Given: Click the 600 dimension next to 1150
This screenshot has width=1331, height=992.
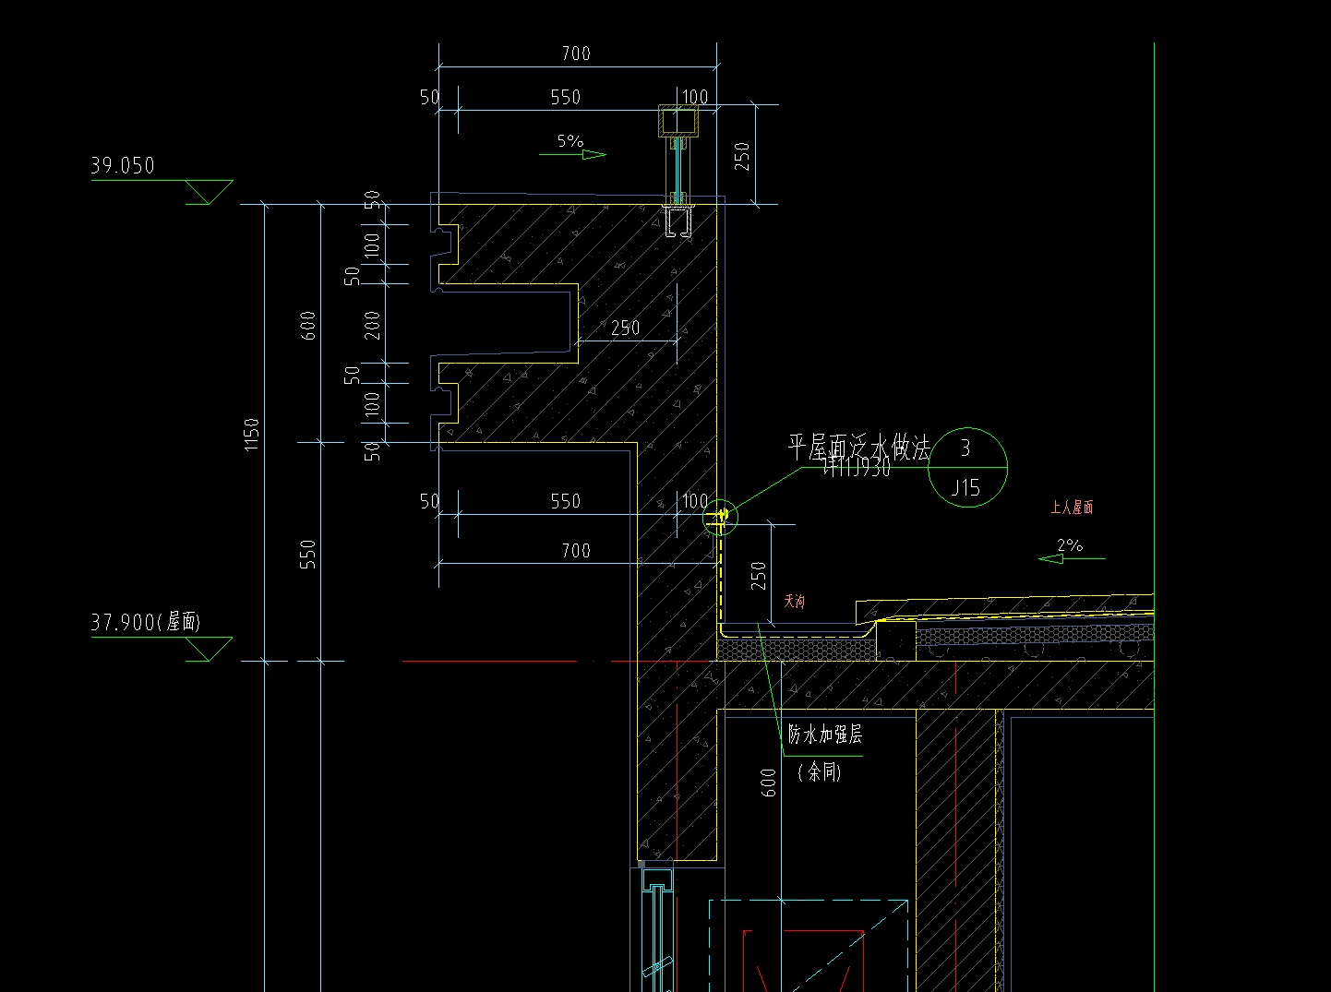Looking at the screenshot, I should [x=308, y=325].
